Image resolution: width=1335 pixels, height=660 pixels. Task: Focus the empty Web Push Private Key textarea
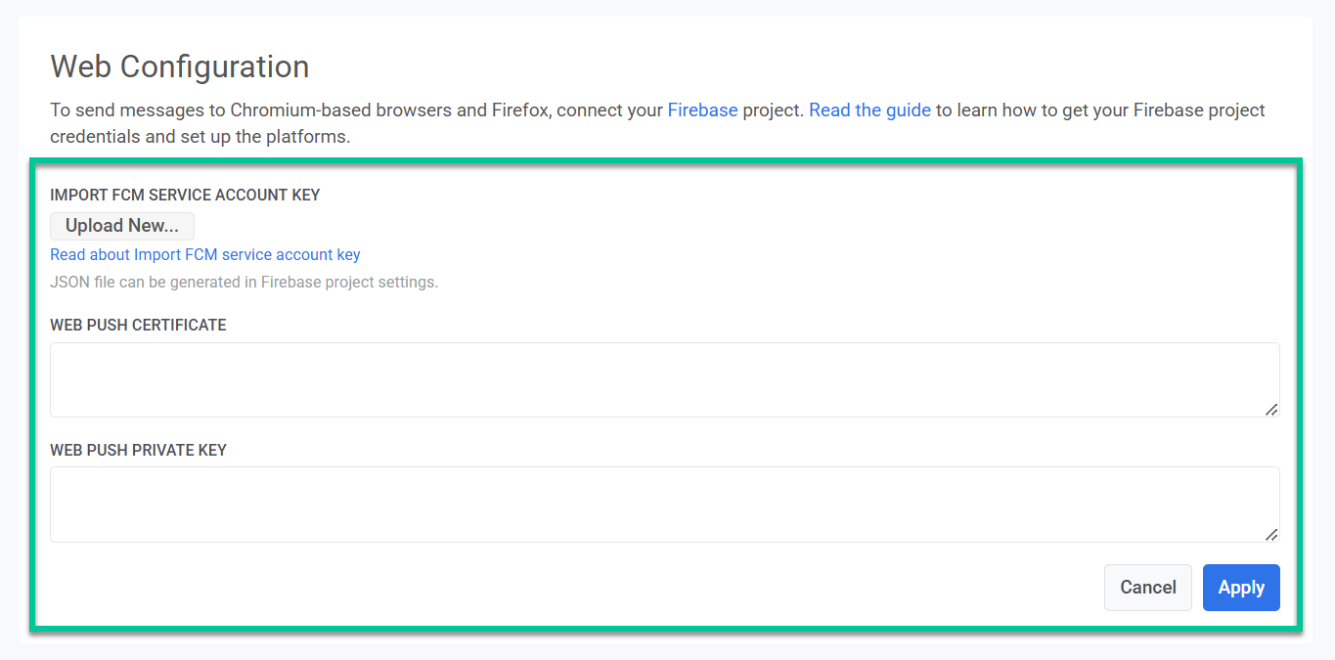coord(665,504)
